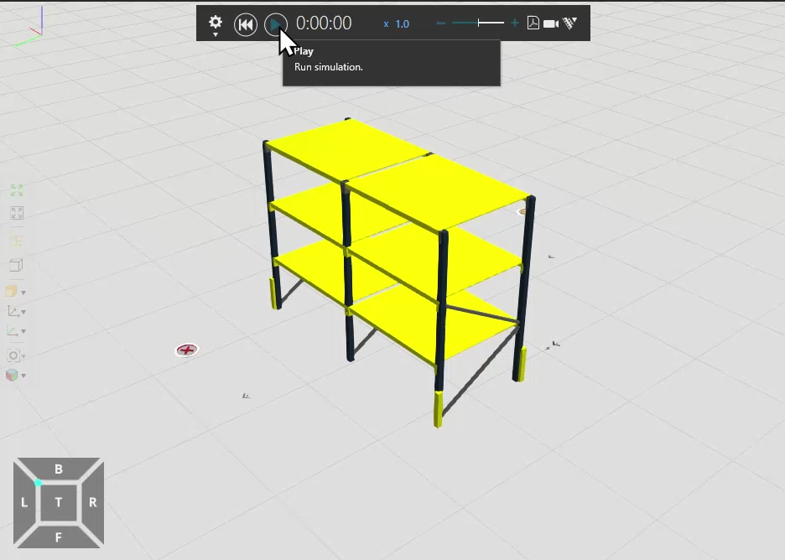This screenshot has width=785, height=560.
Task: Expand the colored axes dropdown arrow
Action: pos(23,332)
